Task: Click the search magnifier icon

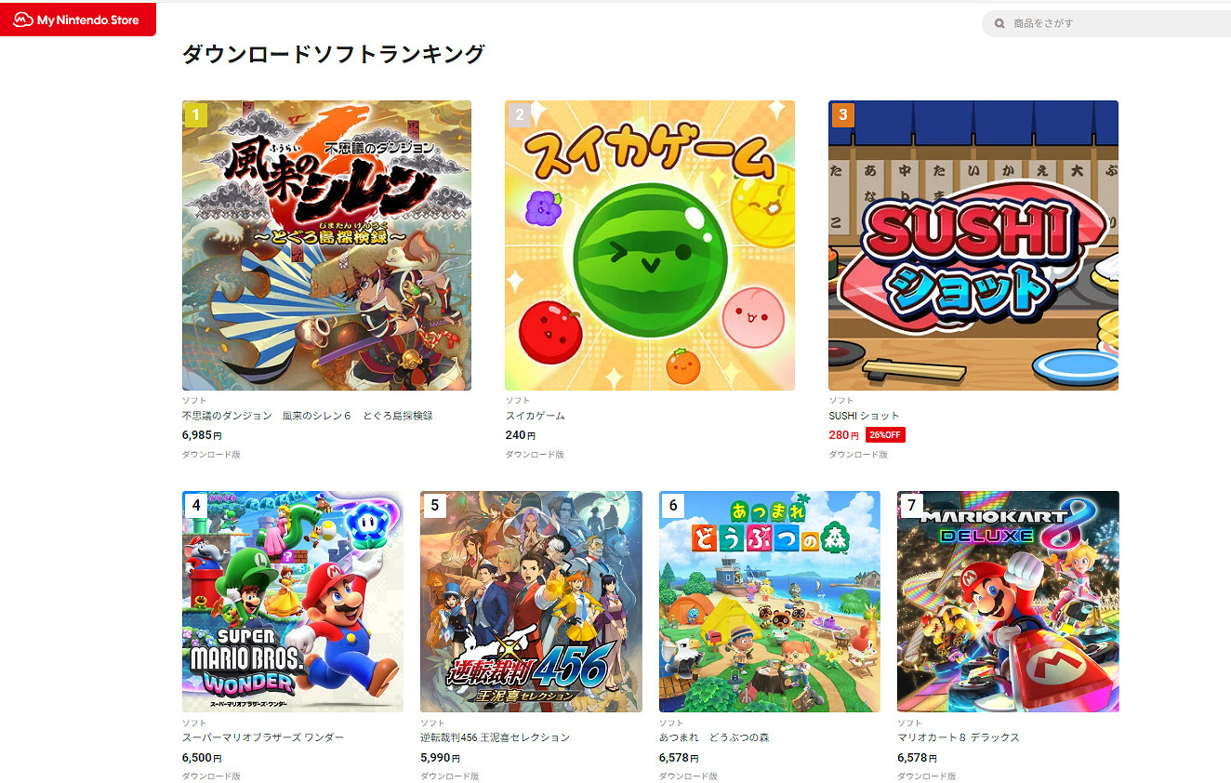Action: click(x=1000, y=23)
